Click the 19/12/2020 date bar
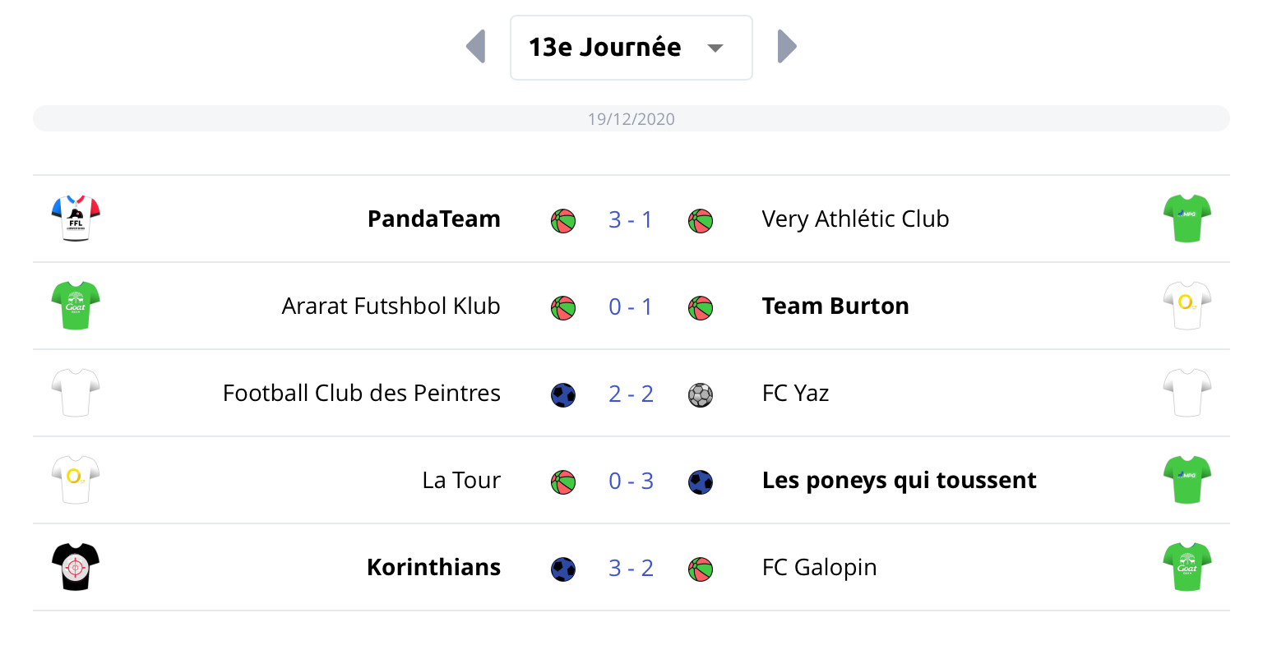The width and height of the screenshot is (1263, 659). click(631, 119)
